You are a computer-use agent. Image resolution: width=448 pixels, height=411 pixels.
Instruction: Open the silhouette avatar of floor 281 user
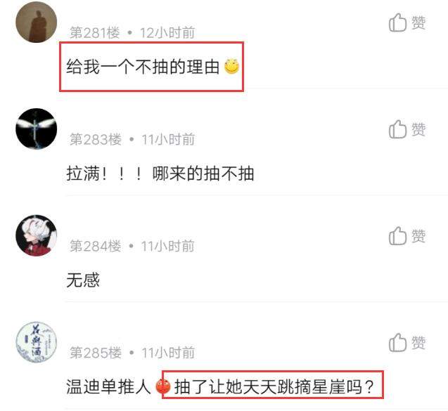coord(37,22)
